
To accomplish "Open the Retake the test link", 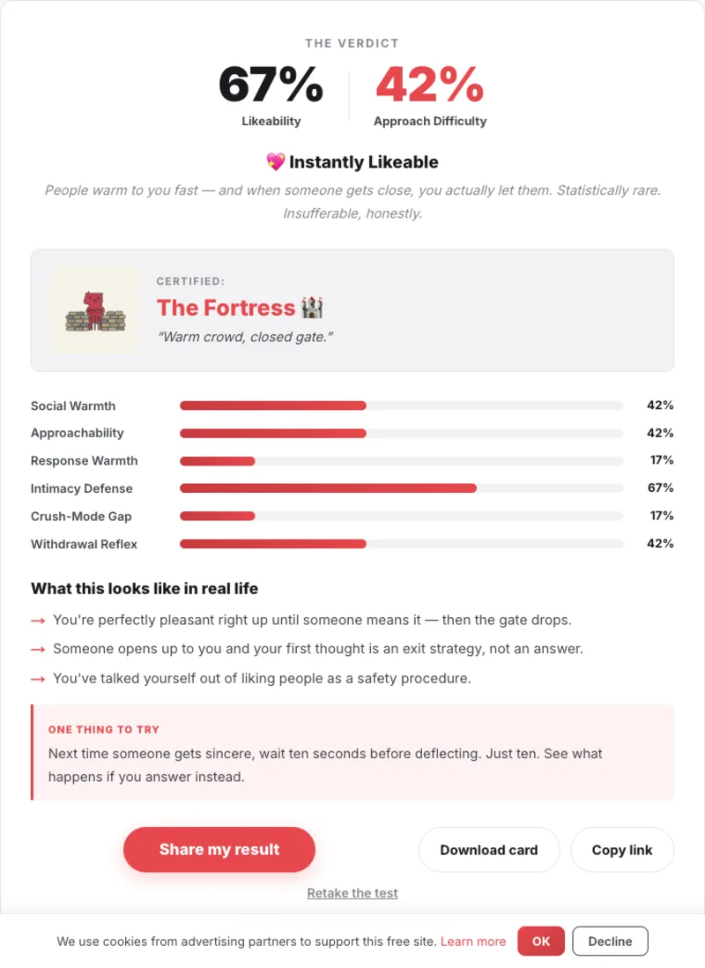I will click(x=352, y=893).
